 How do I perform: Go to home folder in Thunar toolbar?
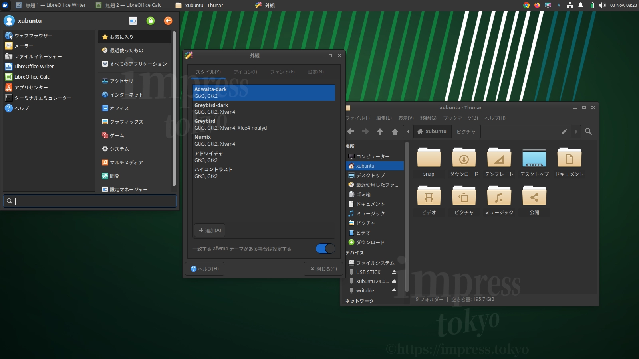click(x=395, y=132)
